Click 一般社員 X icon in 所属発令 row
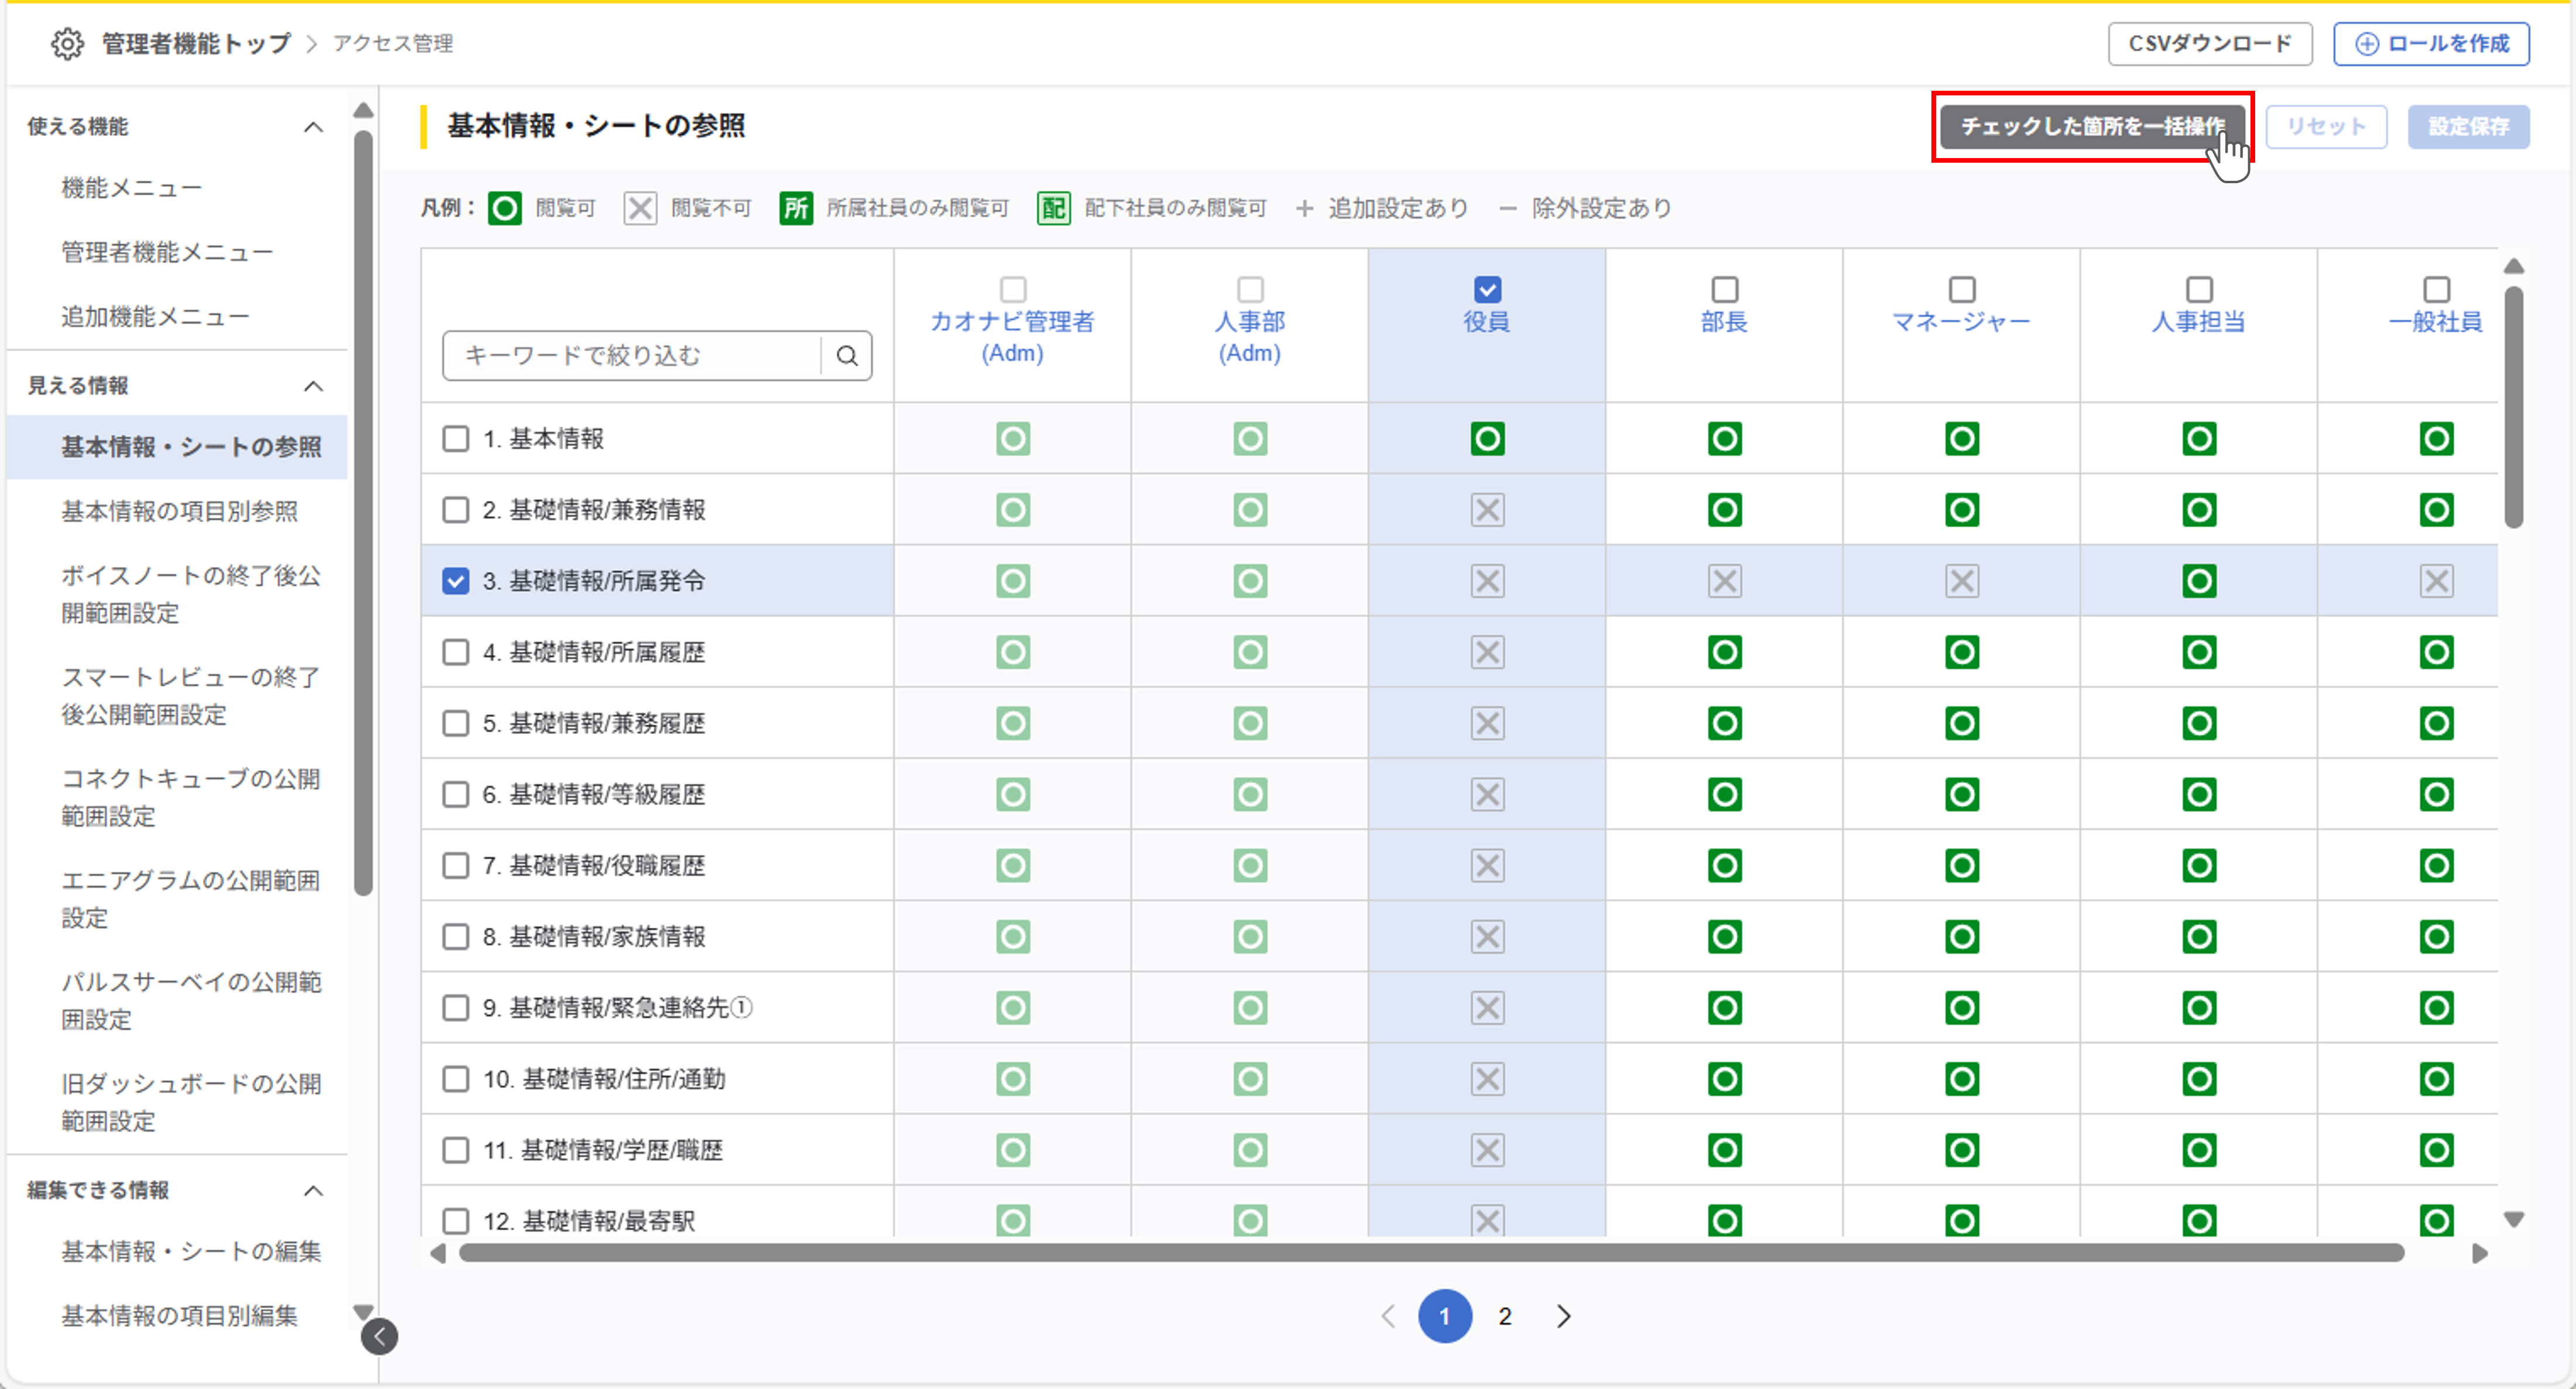Image resolution: width=2576 pixels, height=1389 pixels. (2436, 581)
